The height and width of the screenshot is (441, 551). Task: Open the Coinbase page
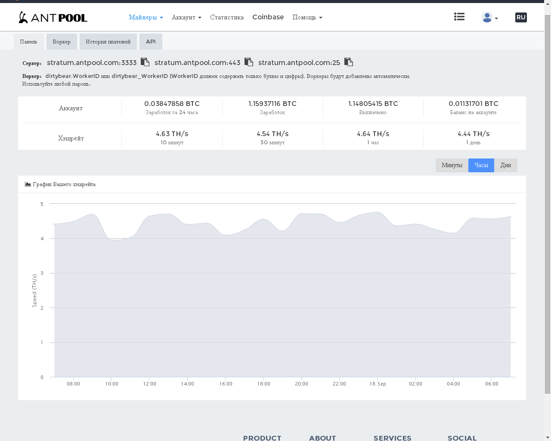(x=268, y=17)
